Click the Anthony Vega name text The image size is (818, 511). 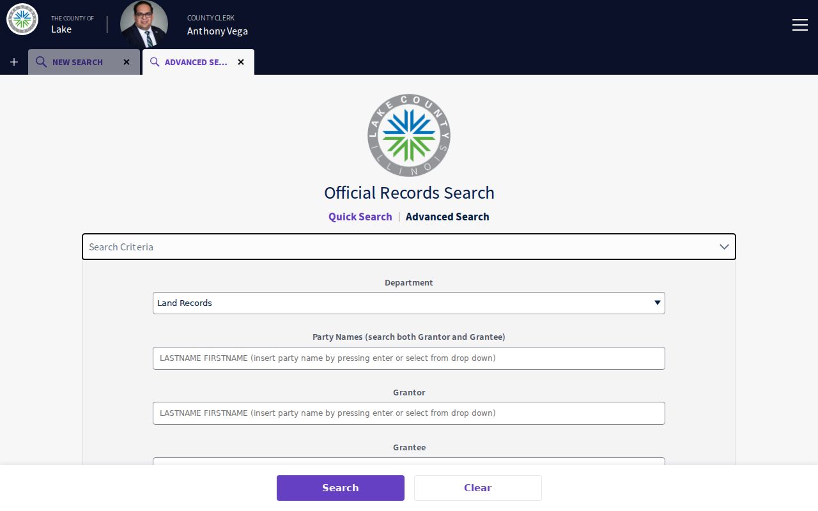click(x=217, y=31)
